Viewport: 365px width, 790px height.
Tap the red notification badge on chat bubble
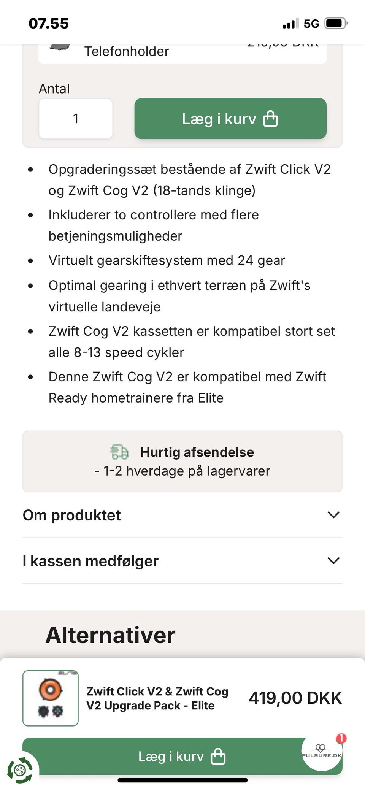click(x=341, y=738)
